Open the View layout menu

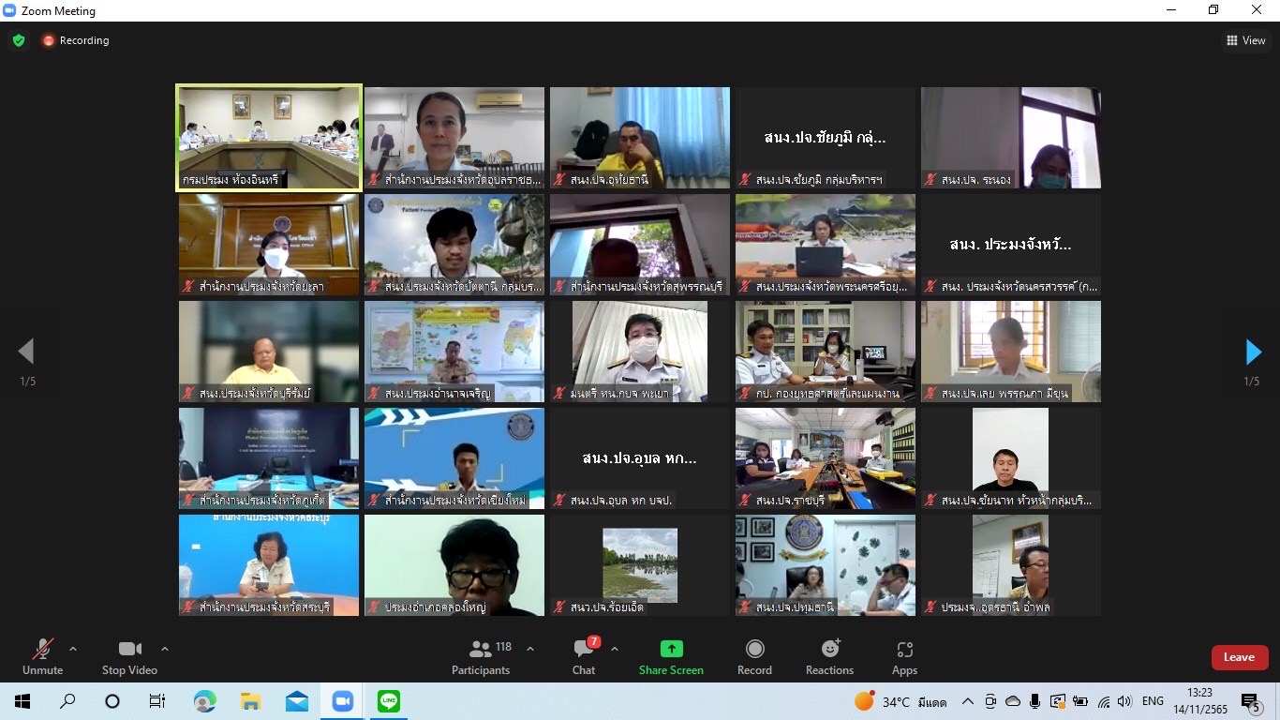[1245, 40]
